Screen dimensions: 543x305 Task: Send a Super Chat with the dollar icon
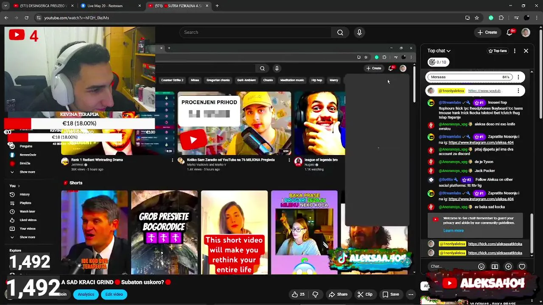(495, 266)
